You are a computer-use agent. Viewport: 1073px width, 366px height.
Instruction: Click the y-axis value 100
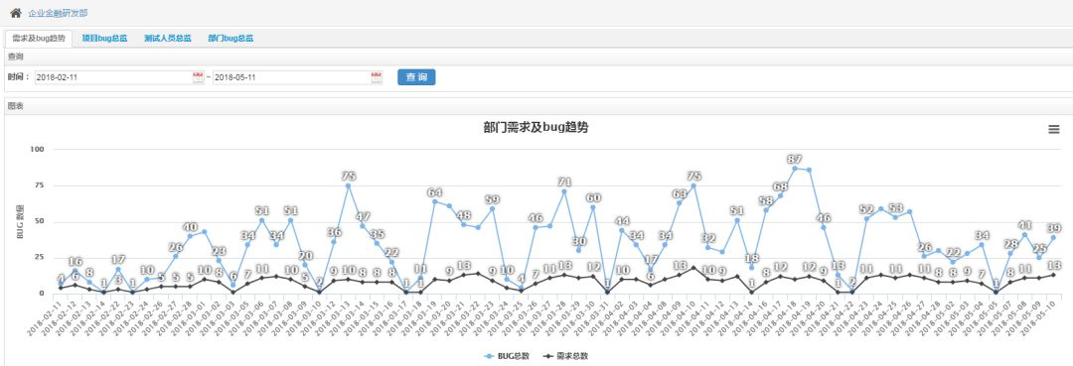tap(38, 149)
